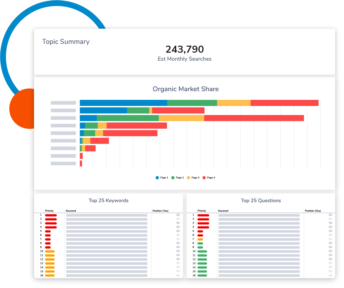
Task: Click red segment of second chart bar
Action: [178, 110]
